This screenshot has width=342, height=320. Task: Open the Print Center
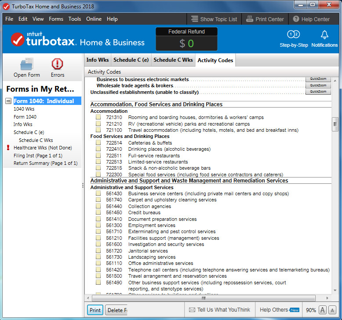pyautogui.click(x=265, y=19)
